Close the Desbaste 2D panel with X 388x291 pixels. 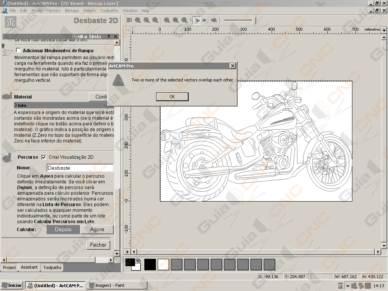pyautogui.click(x=116, y=37)
